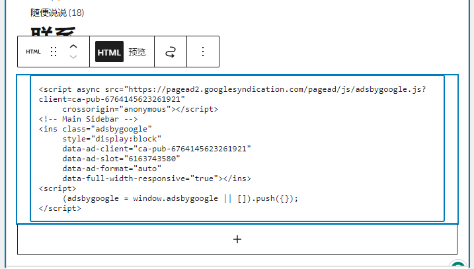Click the <ins class="adsbygoogle" line
The width and height of the screenshot is (474, 269).
coord(95,129)
